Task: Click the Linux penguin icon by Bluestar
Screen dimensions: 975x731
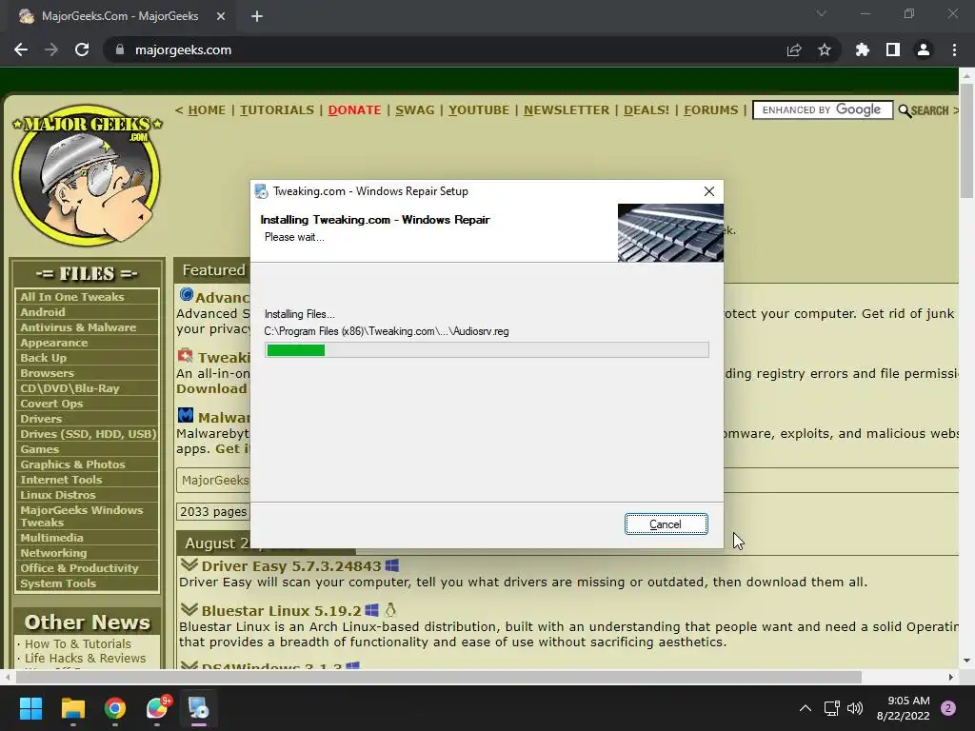Action: pyautogui.click(x=390, y=609)
